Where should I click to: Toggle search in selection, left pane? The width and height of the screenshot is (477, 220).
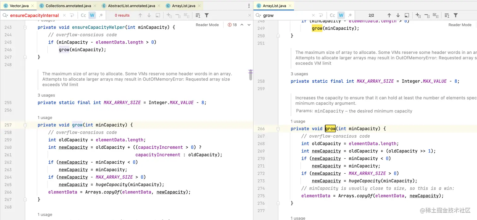(x=198, y=15)
